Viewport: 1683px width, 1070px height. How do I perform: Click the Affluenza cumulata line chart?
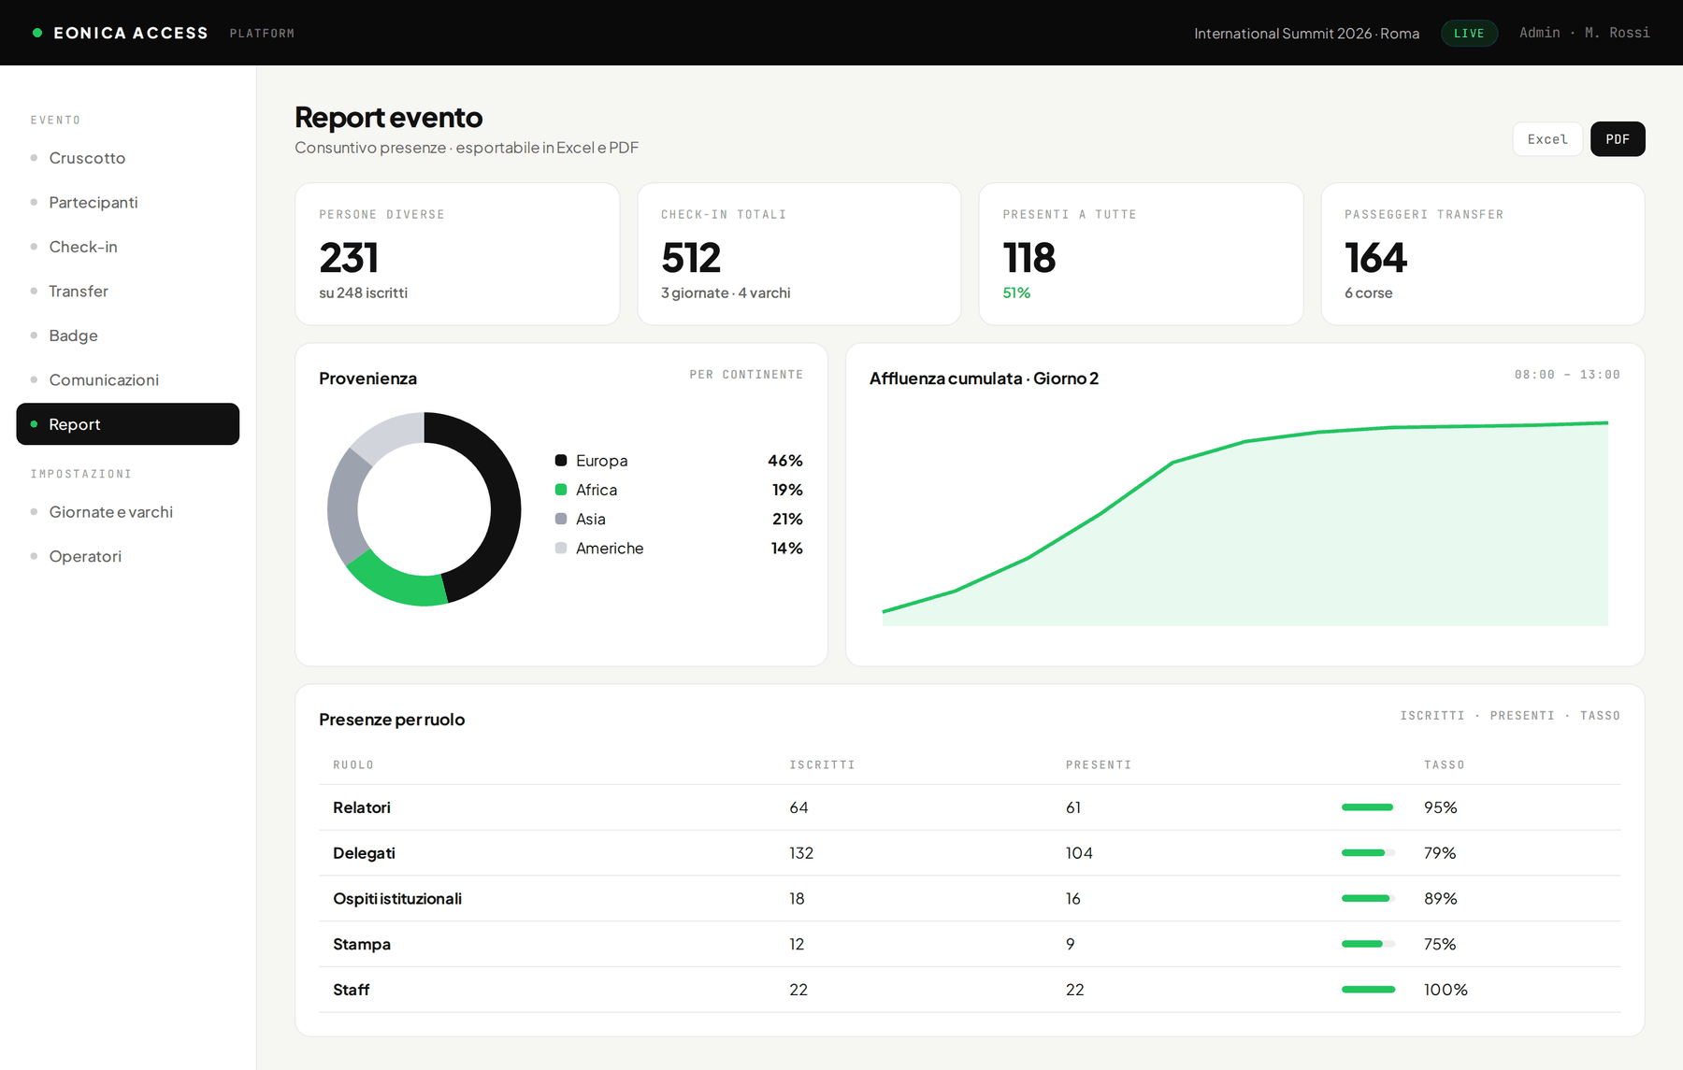(1244, 523)
